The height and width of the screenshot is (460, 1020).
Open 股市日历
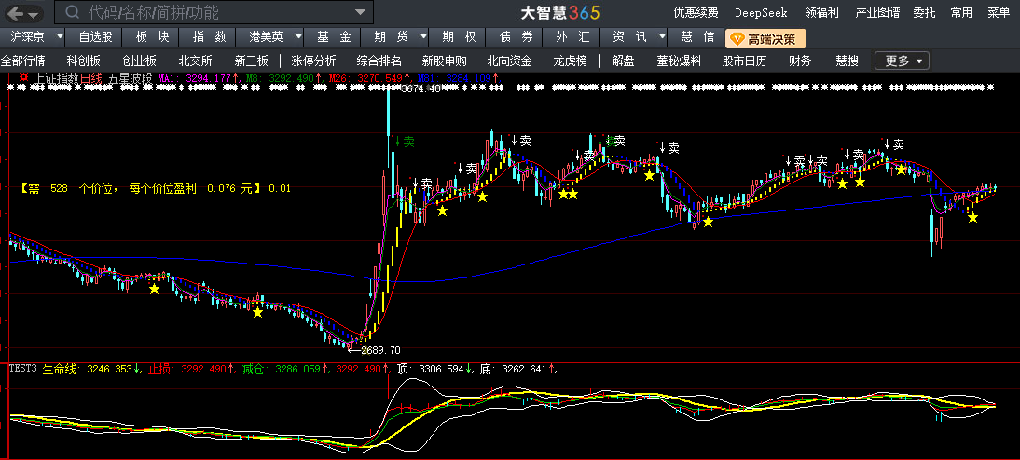(x=744, y=61)
